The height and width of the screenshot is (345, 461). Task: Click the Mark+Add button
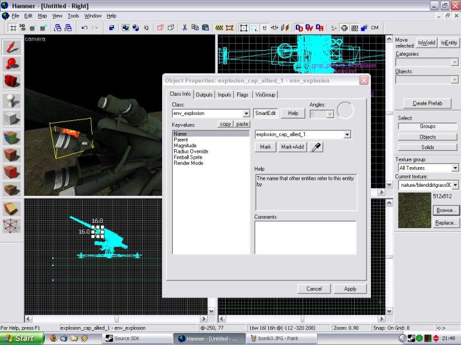point(292,147)
